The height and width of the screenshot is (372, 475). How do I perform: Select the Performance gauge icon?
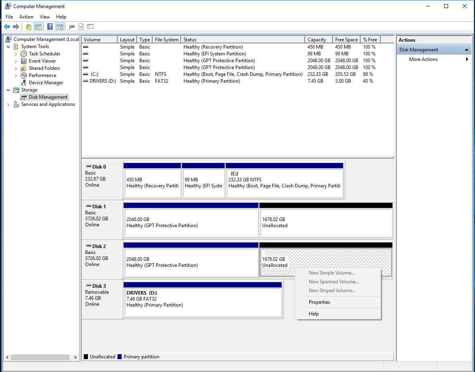pos(24,75)
